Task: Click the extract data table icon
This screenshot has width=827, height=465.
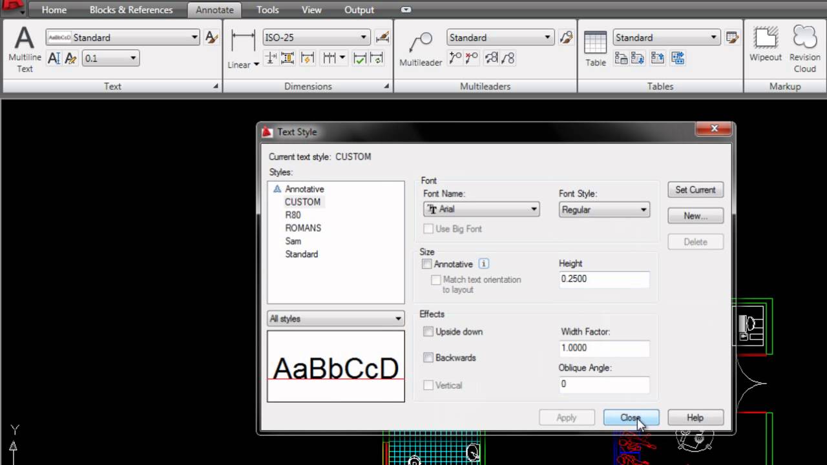Action: point(678,58)
